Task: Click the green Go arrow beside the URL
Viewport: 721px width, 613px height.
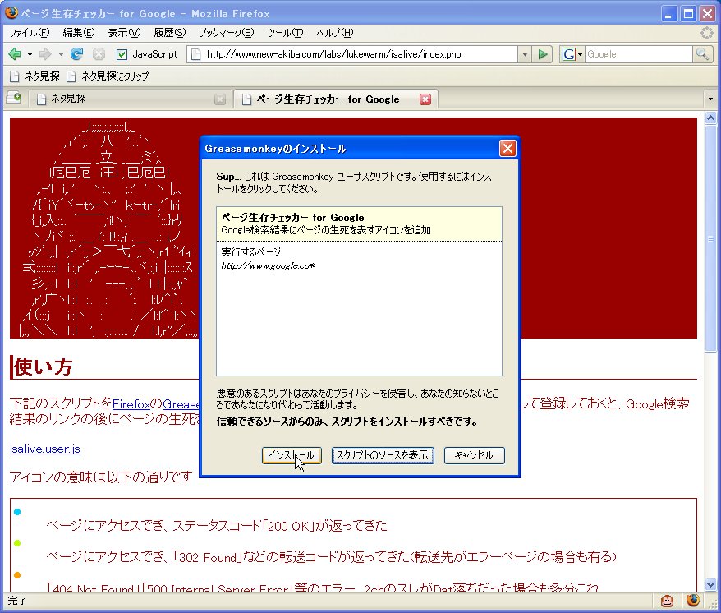Action: (543, 54)
